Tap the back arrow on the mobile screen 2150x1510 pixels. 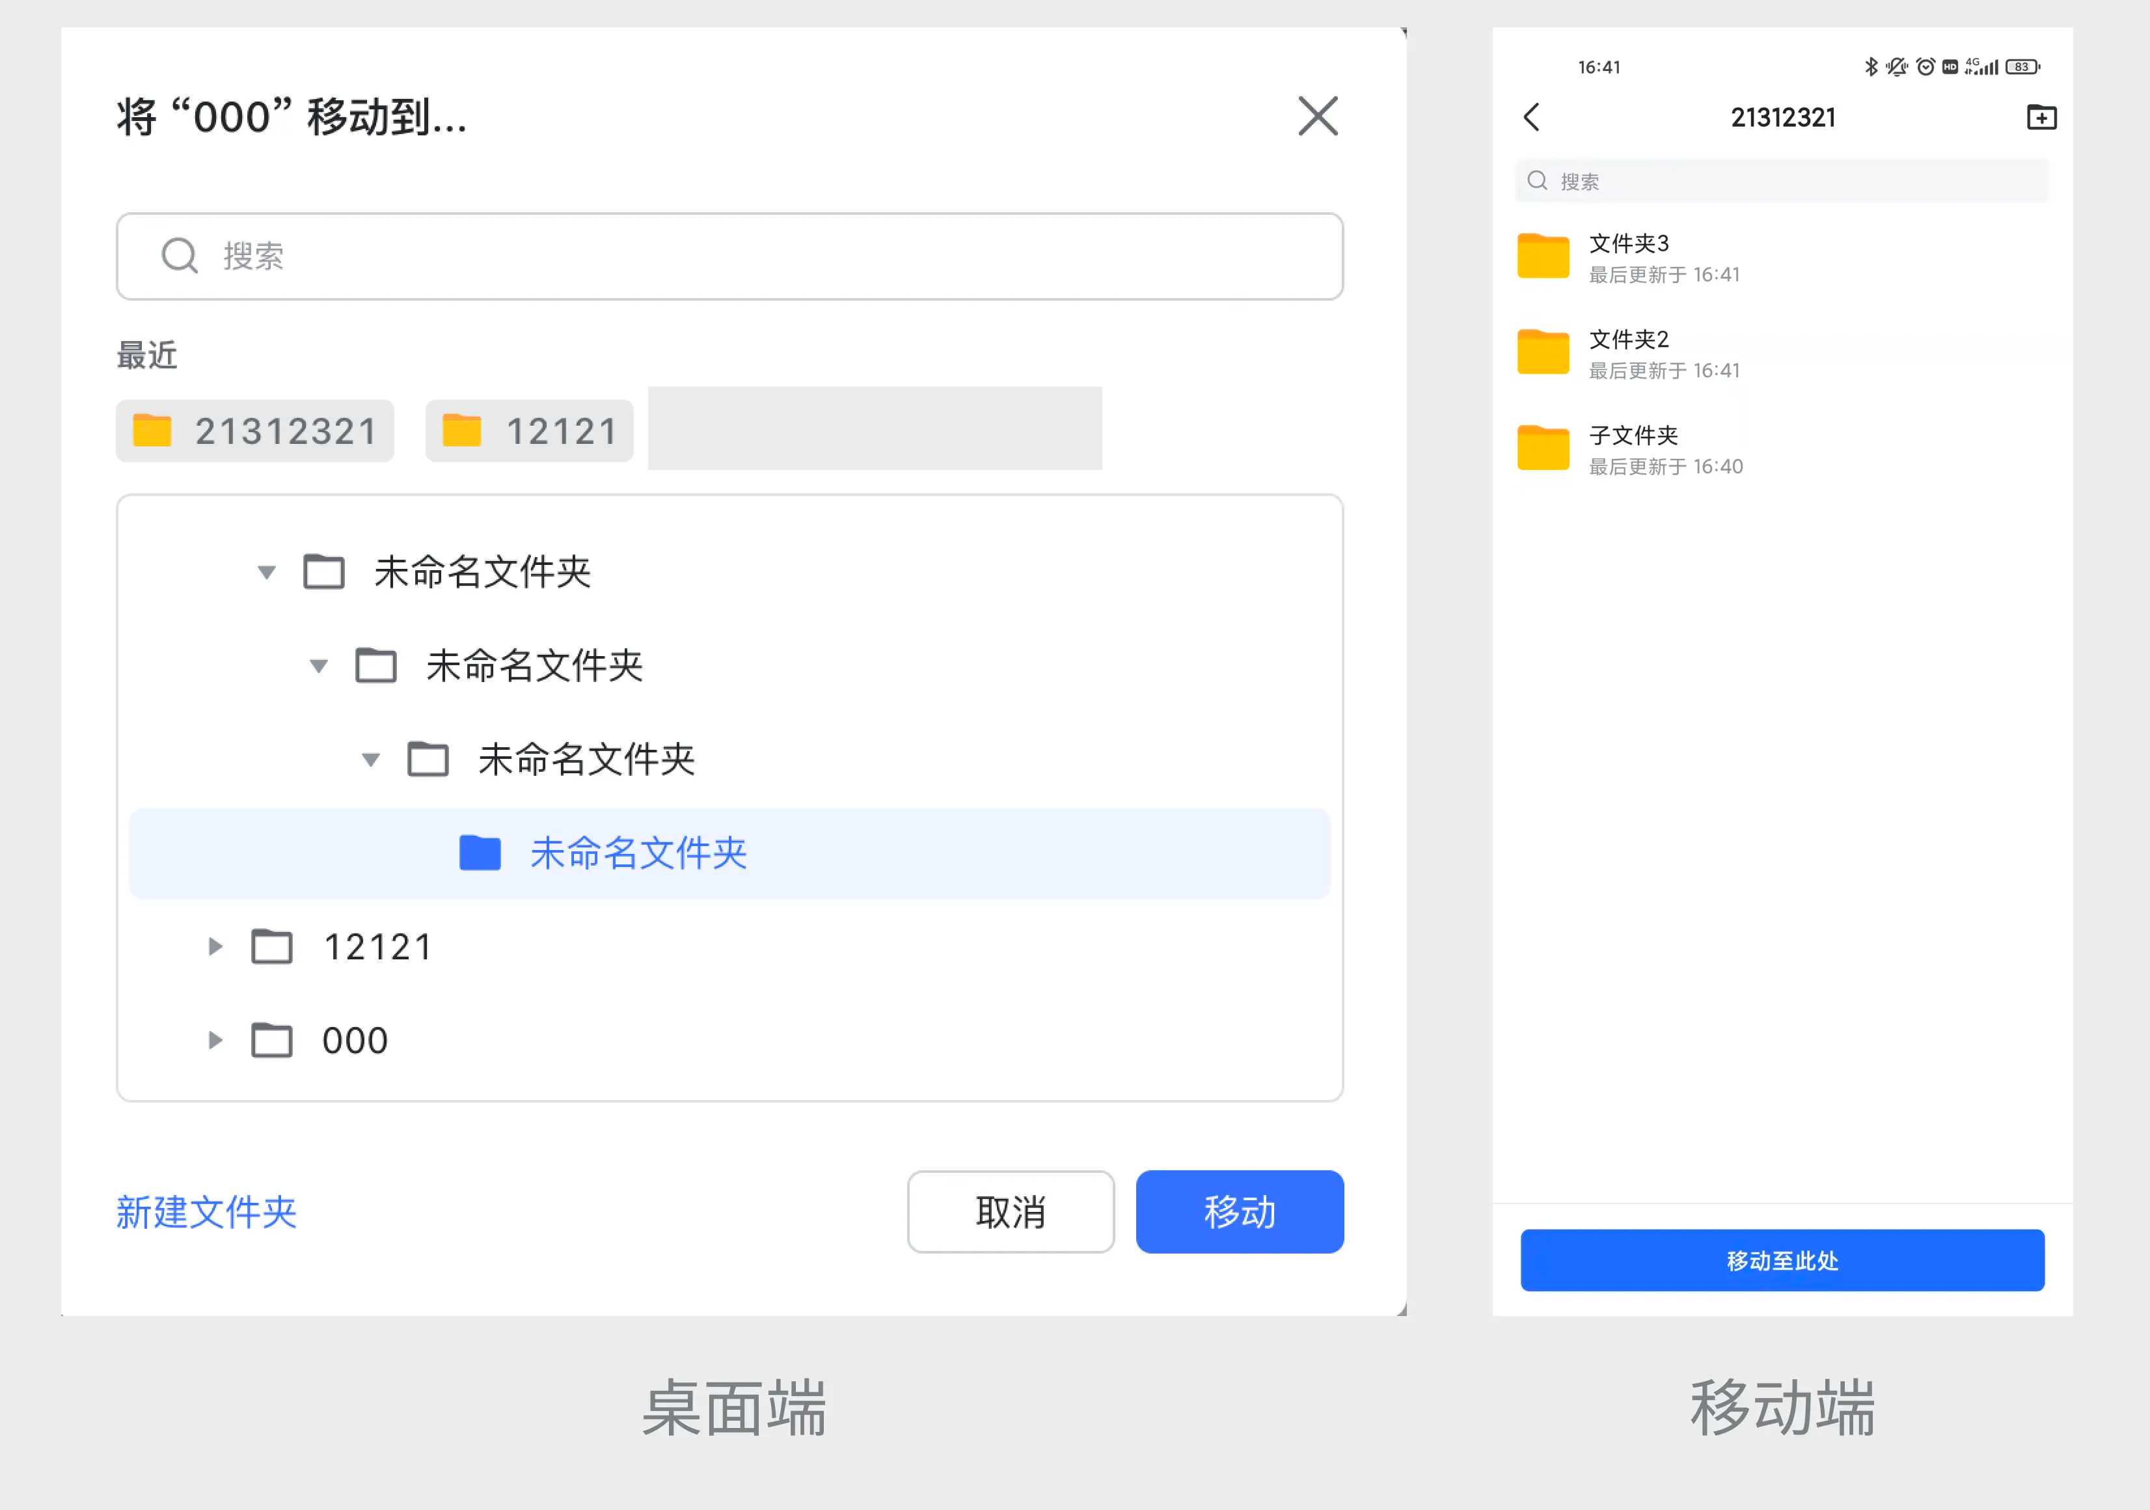pos(1532,118)
